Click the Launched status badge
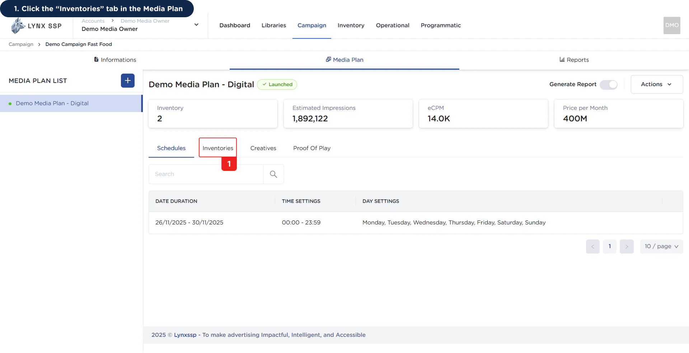This screenshot has height=353, width=689. click(x=277, y=84)
